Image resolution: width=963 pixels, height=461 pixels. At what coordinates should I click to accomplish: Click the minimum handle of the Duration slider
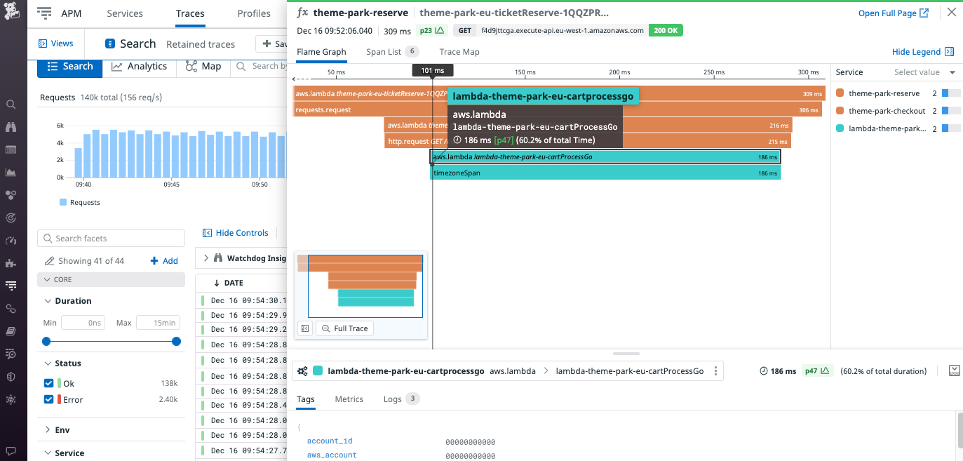[46, 342]
